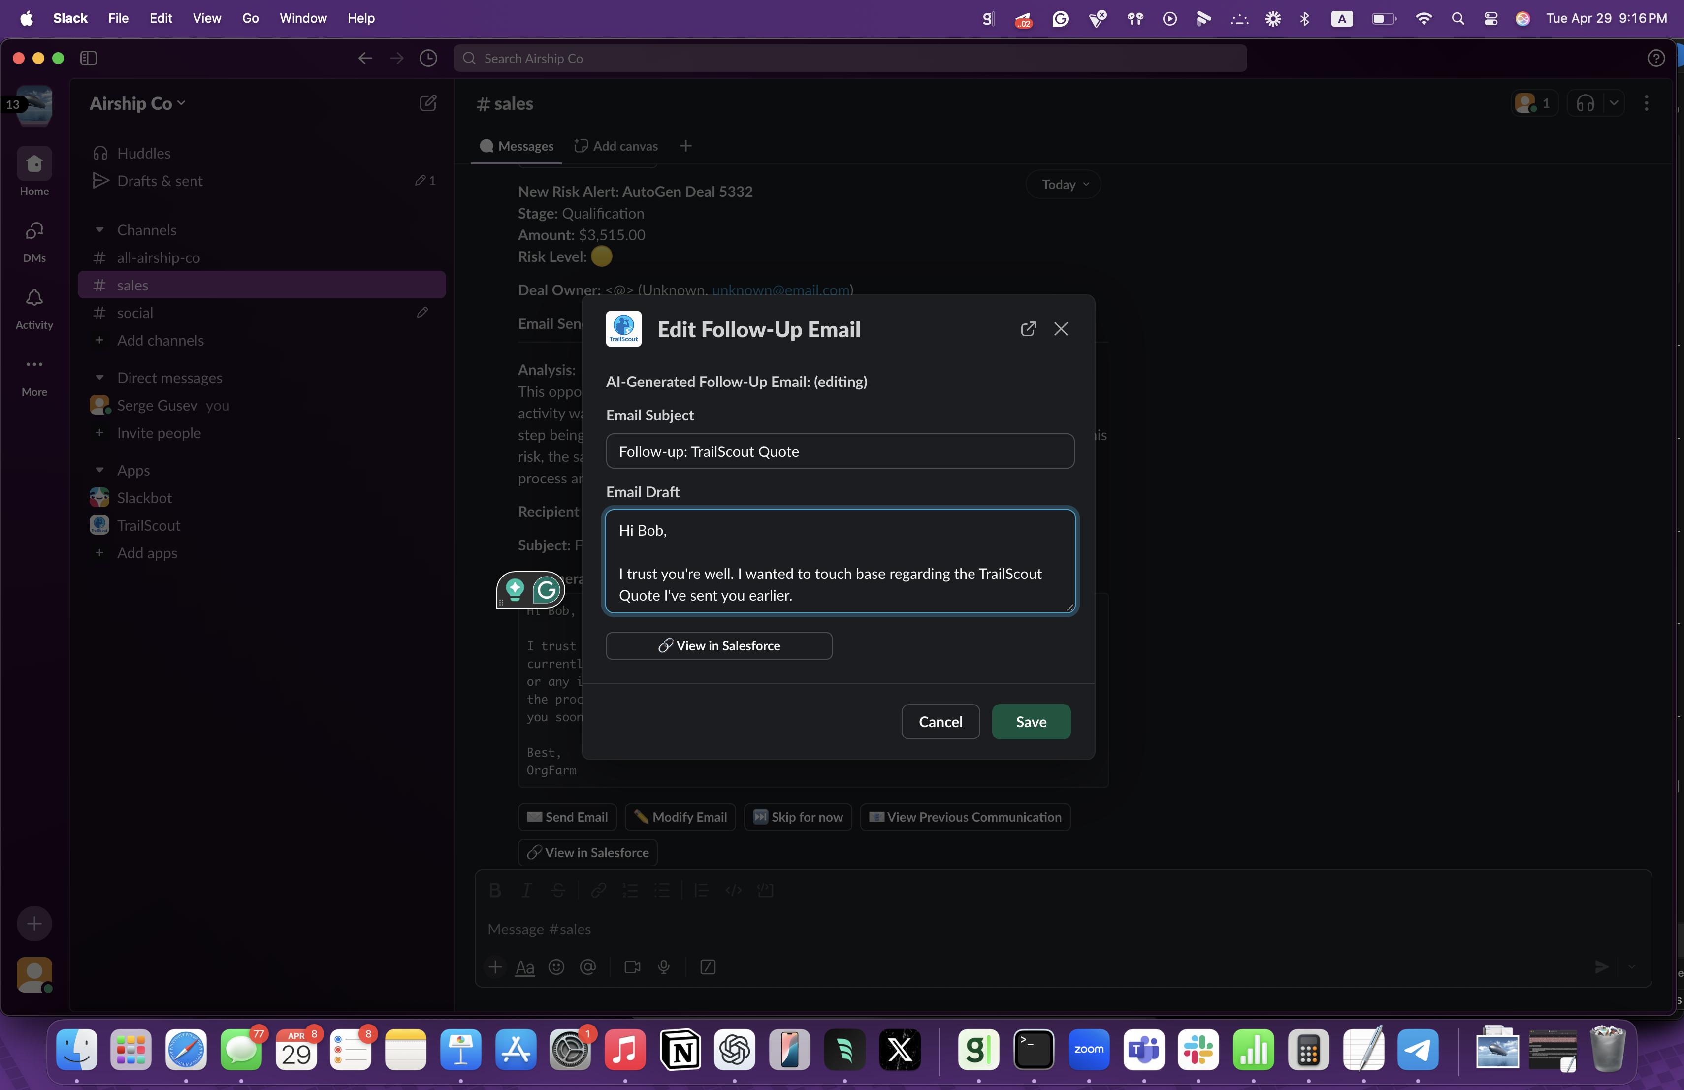Viewport: 1684px width, 1090px height.
Task: Open the social channel in the sidebar
Action: [x=134, y=313]
